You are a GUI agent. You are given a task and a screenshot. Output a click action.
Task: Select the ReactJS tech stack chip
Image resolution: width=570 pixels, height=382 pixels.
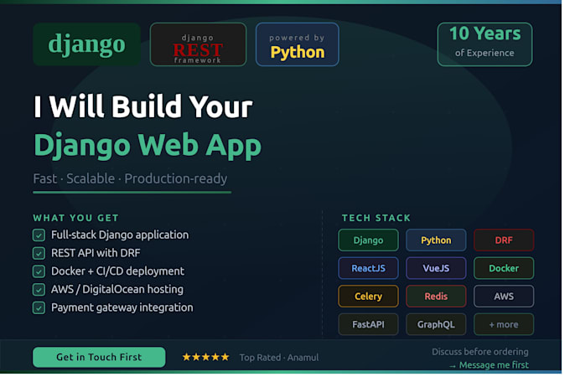pos(368,268)
